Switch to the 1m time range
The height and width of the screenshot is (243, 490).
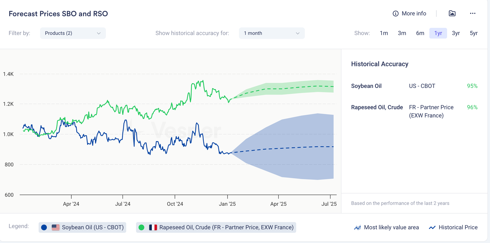[384, 33]
